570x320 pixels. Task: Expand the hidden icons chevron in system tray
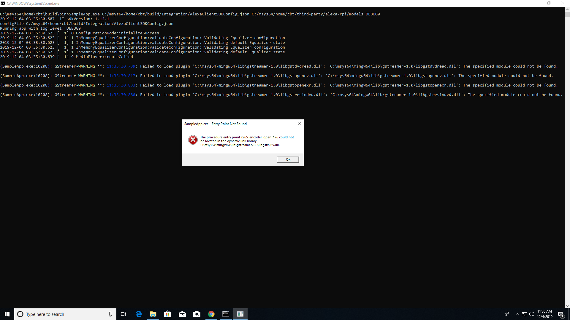click(517, 314)
